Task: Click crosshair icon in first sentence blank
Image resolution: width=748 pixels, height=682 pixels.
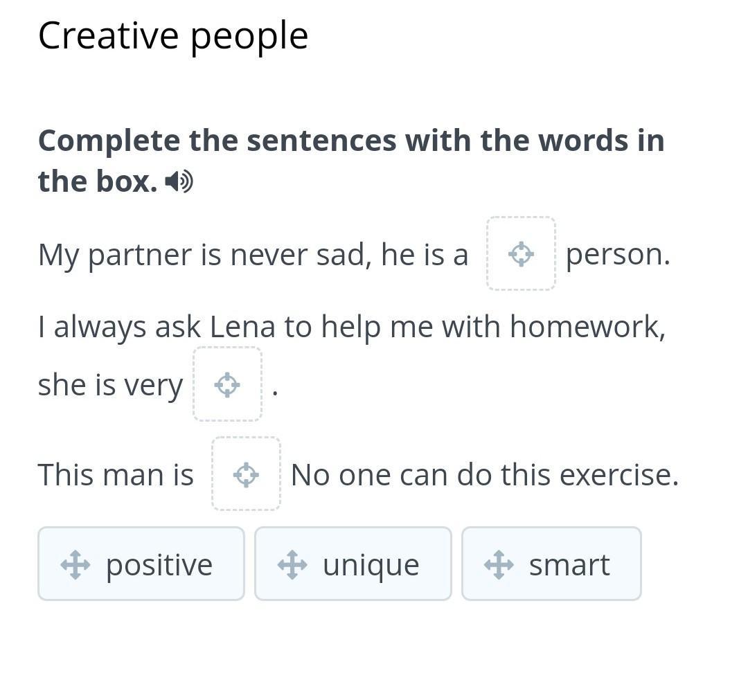Action: (x=521, y=254)
